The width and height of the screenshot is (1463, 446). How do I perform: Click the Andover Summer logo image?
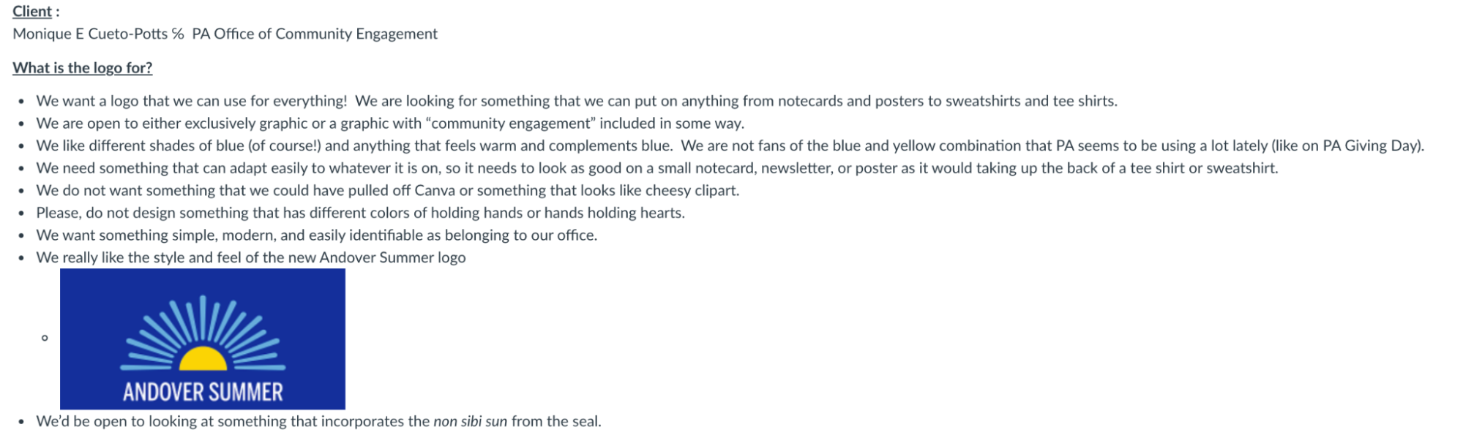(202, 339)
